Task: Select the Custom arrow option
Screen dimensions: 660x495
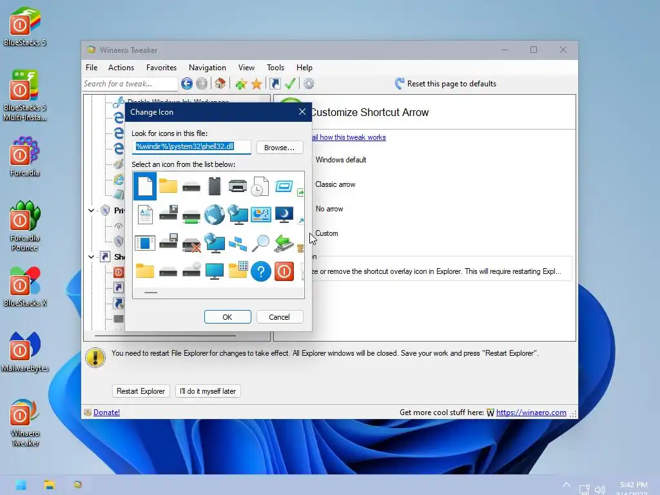Action: click(x=326, y=233)
